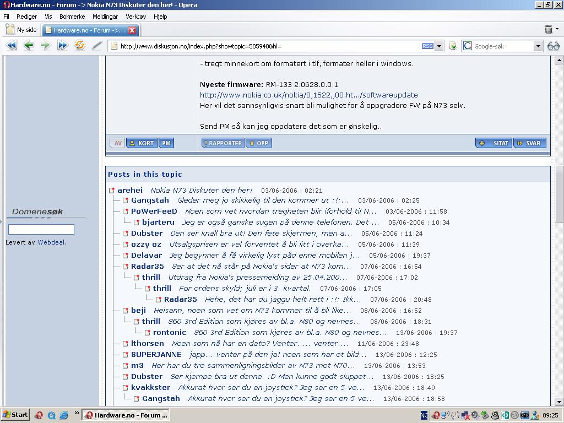Open the lthorsen author link
The image size is (564, 423).
pos(148,344)
